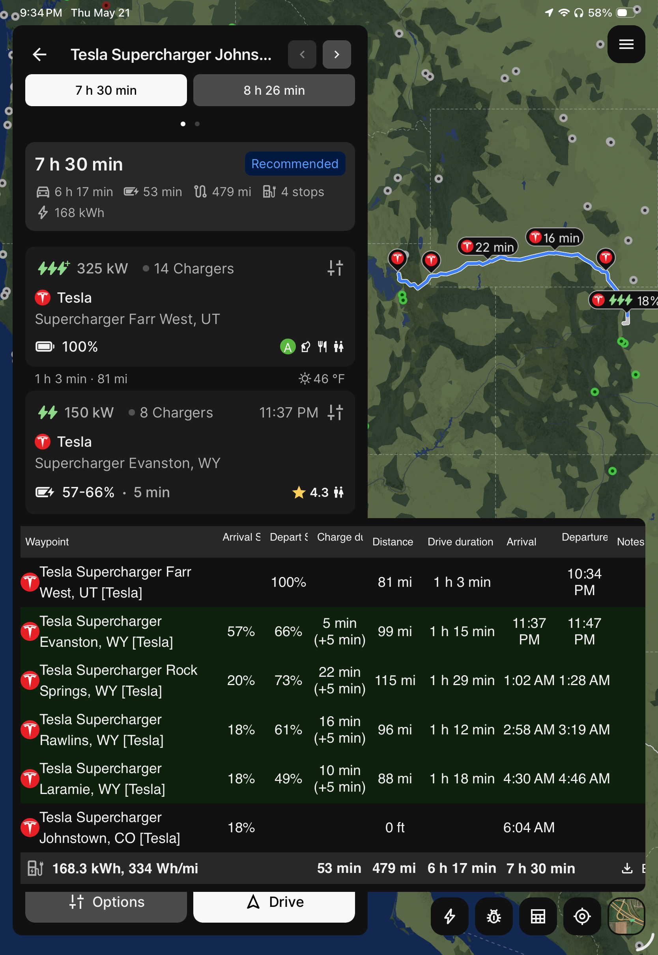Select the Johnstown, CO table row
The image size is (658, 955).
(x=333, y=828)
